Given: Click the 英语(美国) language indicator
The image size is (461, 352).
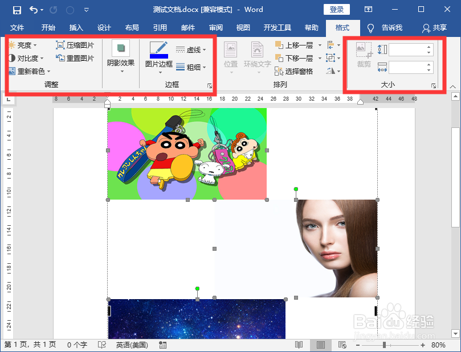Looking at the screenshot, I should click(132, 345).
